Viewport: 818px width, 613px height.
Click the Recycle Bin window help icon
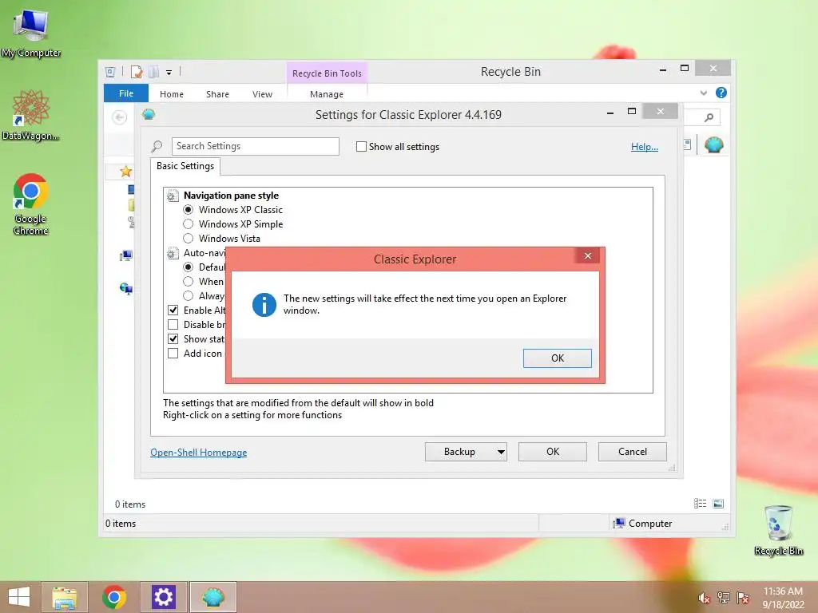[721, 93]
